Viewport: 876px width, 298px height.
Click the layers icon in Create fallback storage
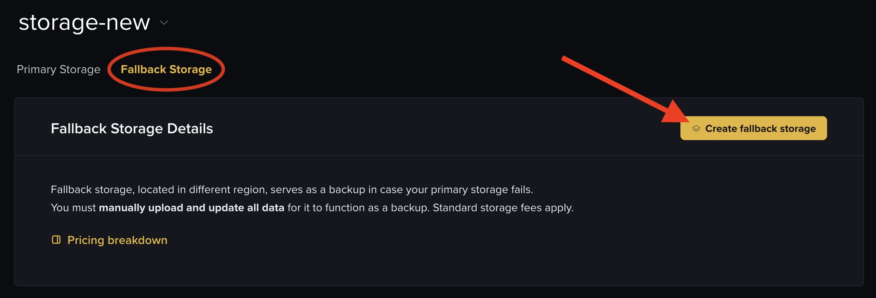(x=696, y=128)
